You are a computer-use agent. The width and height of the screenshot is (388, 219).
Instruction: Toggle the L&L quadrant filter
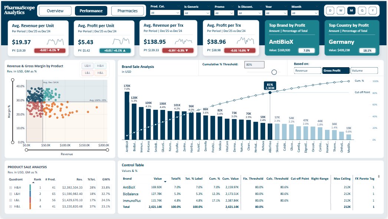(x=87, y=73)
